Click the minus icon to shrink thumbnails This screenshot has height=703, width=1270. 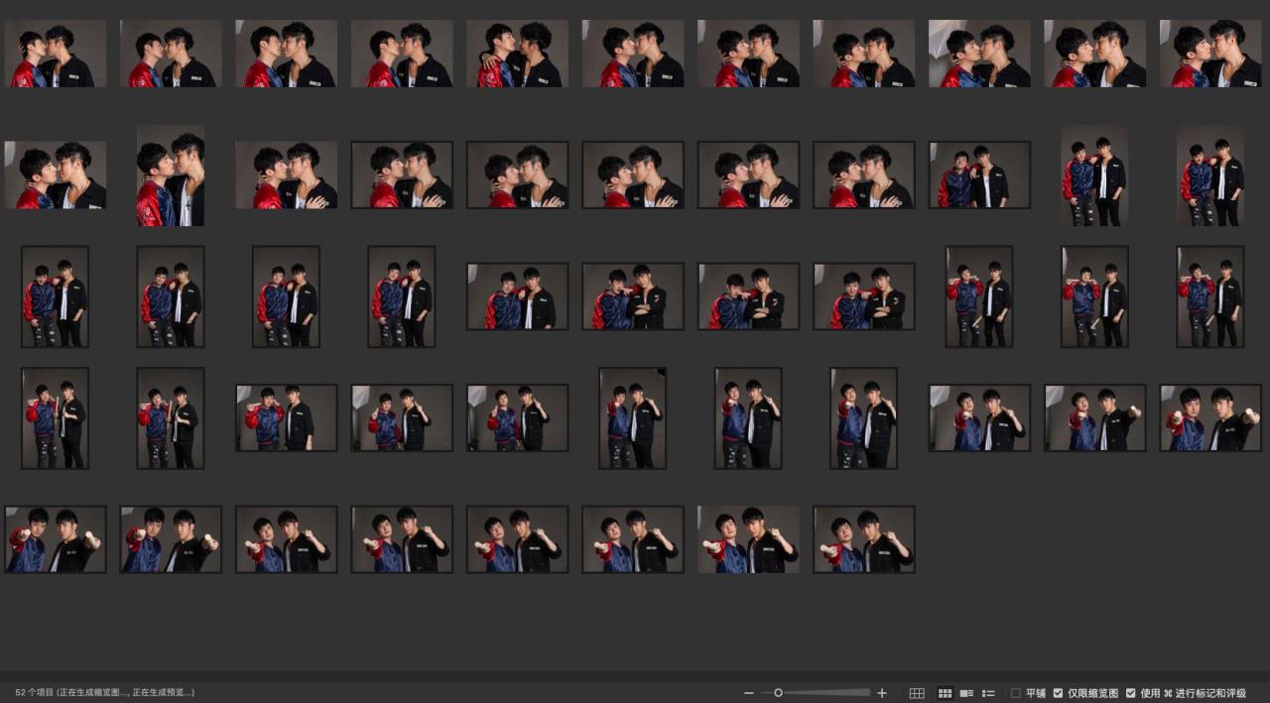coord(749,693)
